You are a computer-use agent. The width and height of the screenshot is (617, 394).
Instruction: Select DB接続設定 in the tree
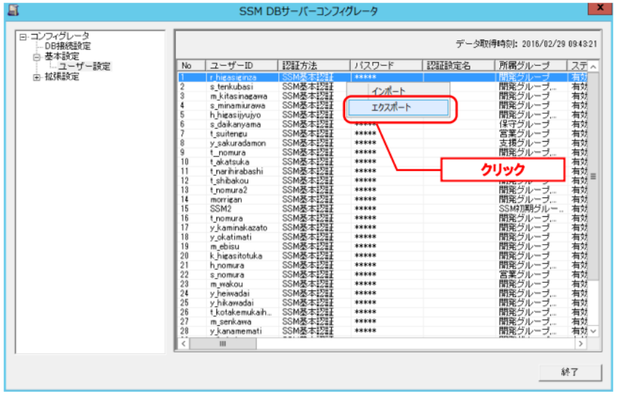pos(67,47)
